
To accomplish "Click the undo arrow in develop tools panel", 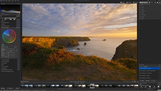I will tap(1, 16).
